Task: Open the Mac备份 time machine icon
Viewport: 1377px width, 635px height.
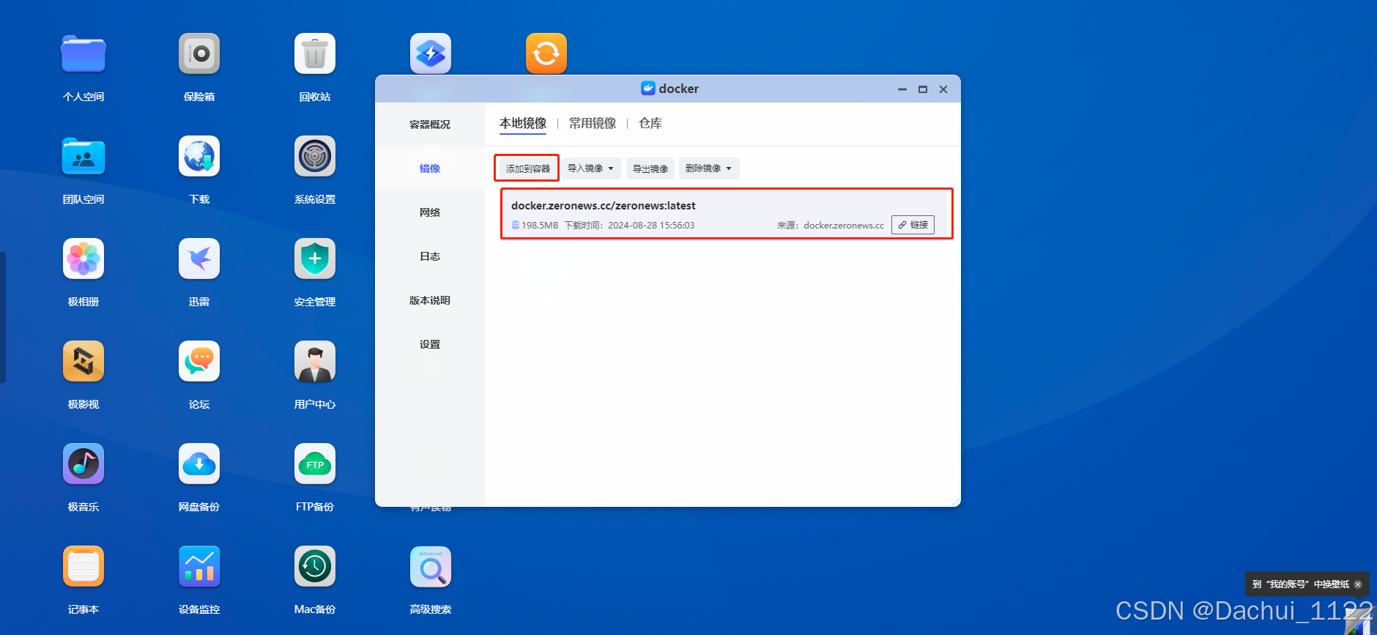Action: (x=315, y=566)
